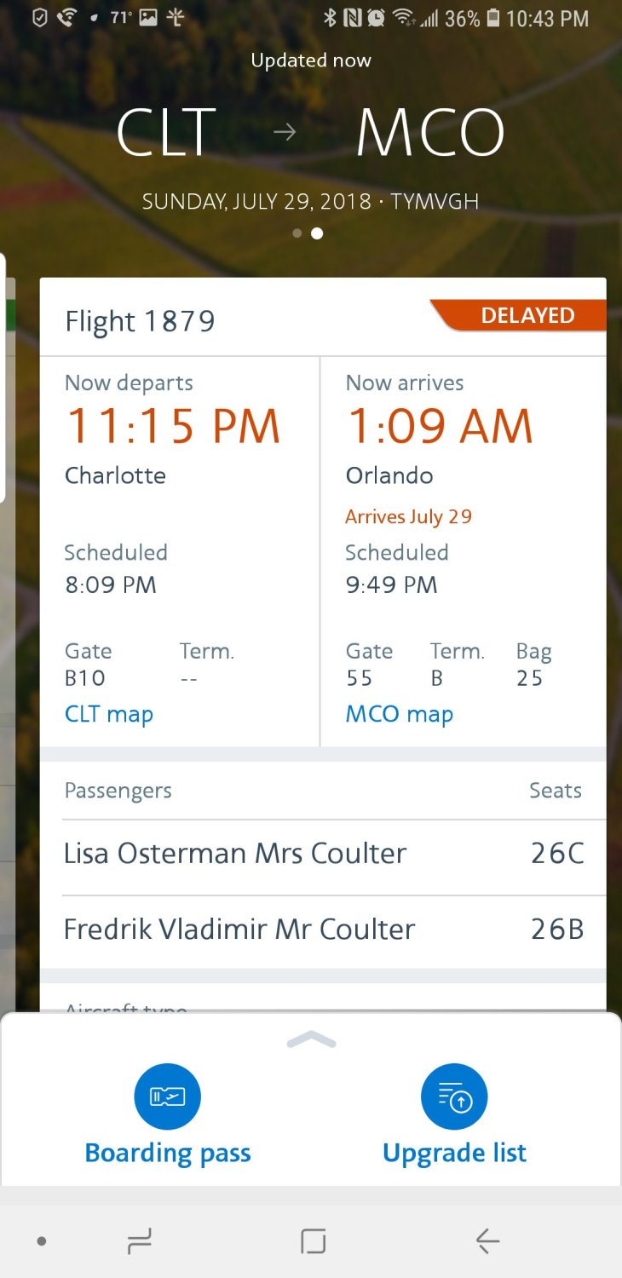The image size is (622, 1278).
Task: Select passenger Fredrik Vladimir Mr Coulter
Action: point(239,930)
